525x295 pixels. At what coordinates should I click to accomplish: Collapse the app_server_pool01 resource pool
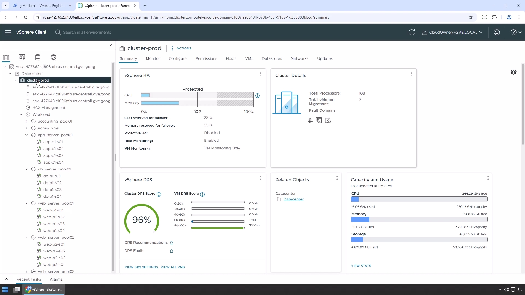pos(27,135)
